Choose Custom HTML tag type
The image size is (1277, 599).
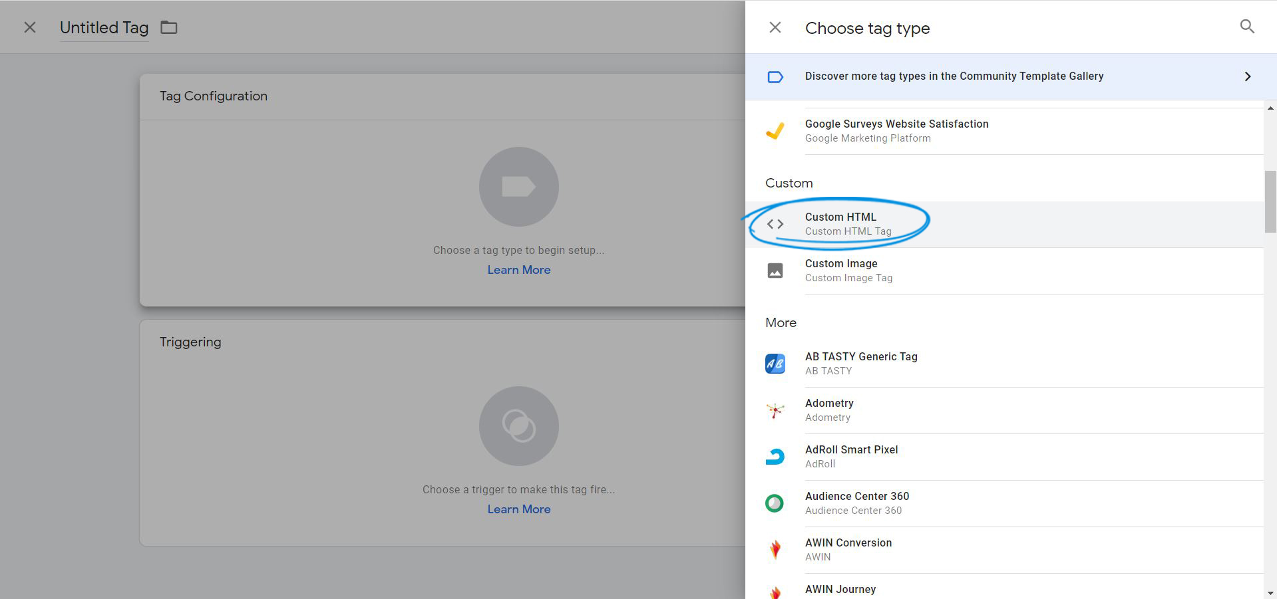[1004, 224]
